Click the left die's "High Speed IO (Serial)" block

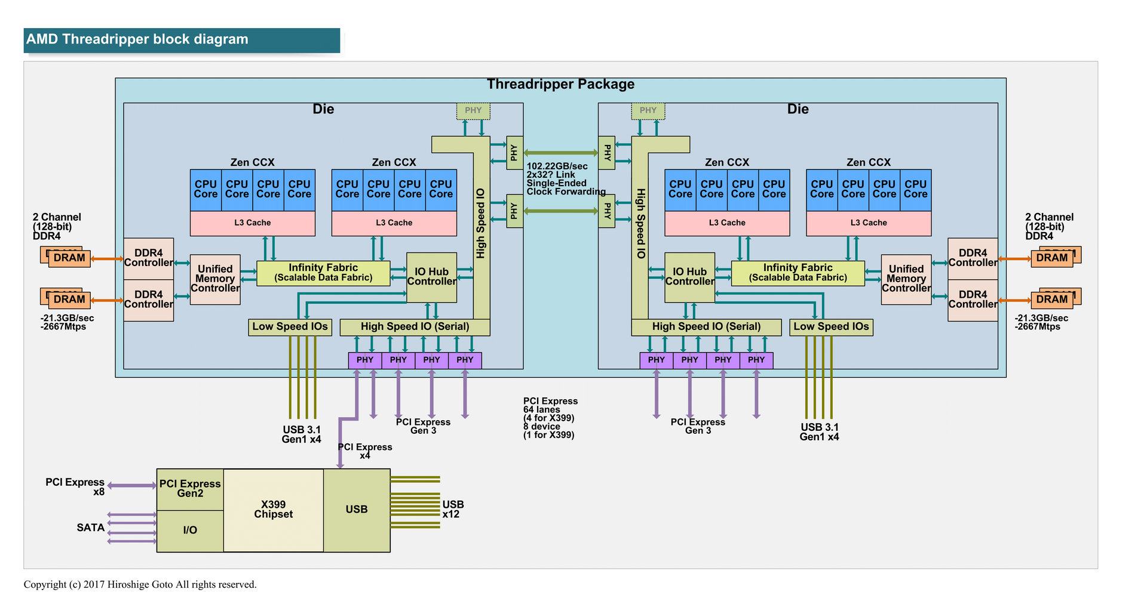click(x=415, y=327)
